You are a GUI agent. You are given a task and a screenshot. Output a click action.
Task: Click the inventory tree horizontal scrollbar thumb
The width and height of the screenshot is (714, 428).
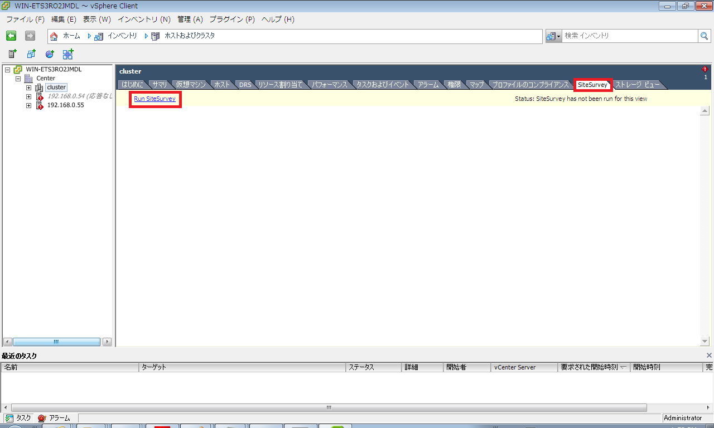(x=56, y=342)
